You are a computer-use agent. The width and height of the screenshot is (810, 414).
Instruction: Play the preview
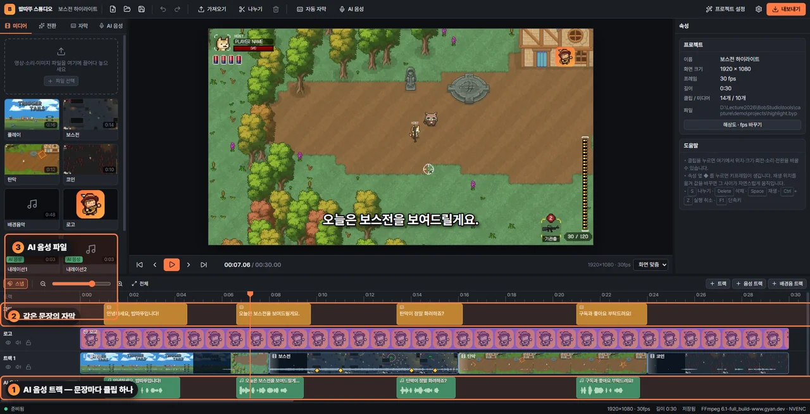171,265
